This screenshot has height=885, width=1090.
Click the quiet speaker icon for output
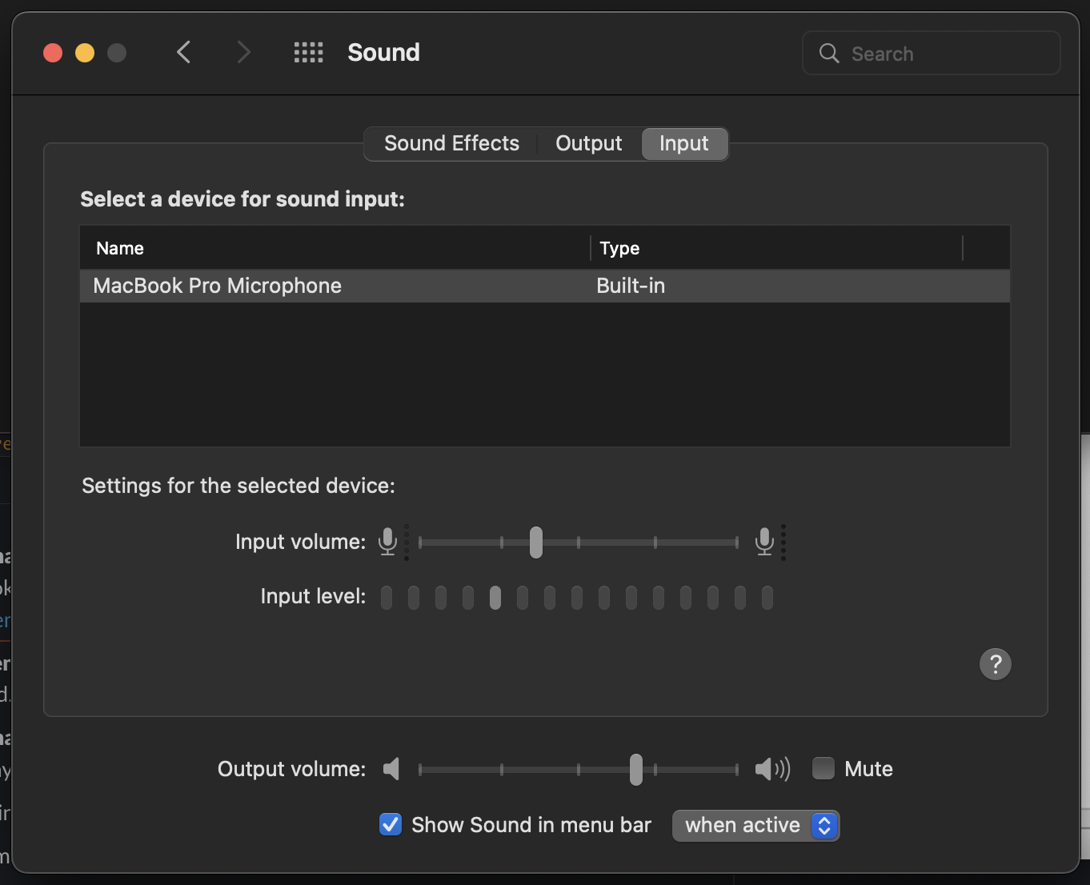coord(391,769)
